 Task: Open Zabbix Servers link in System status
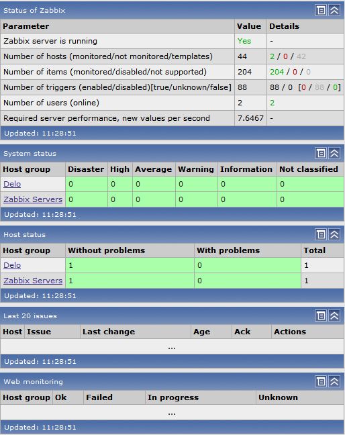[x=33, y=199]
